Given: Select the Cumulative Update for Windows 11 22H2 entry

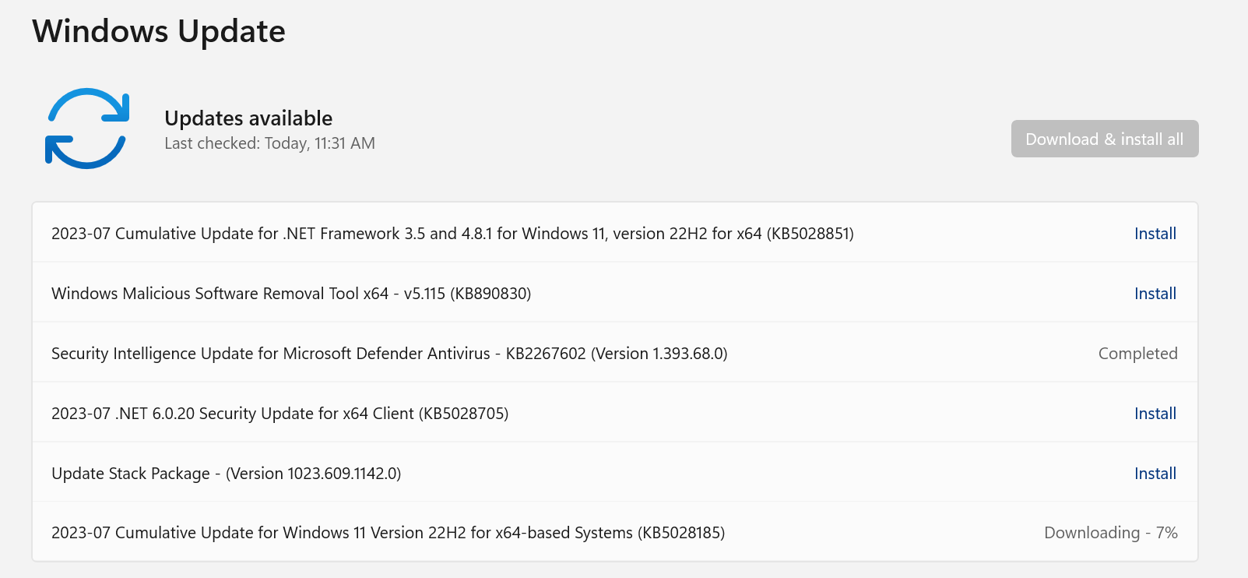Looking at the screenshot, I should pos(388,533).
